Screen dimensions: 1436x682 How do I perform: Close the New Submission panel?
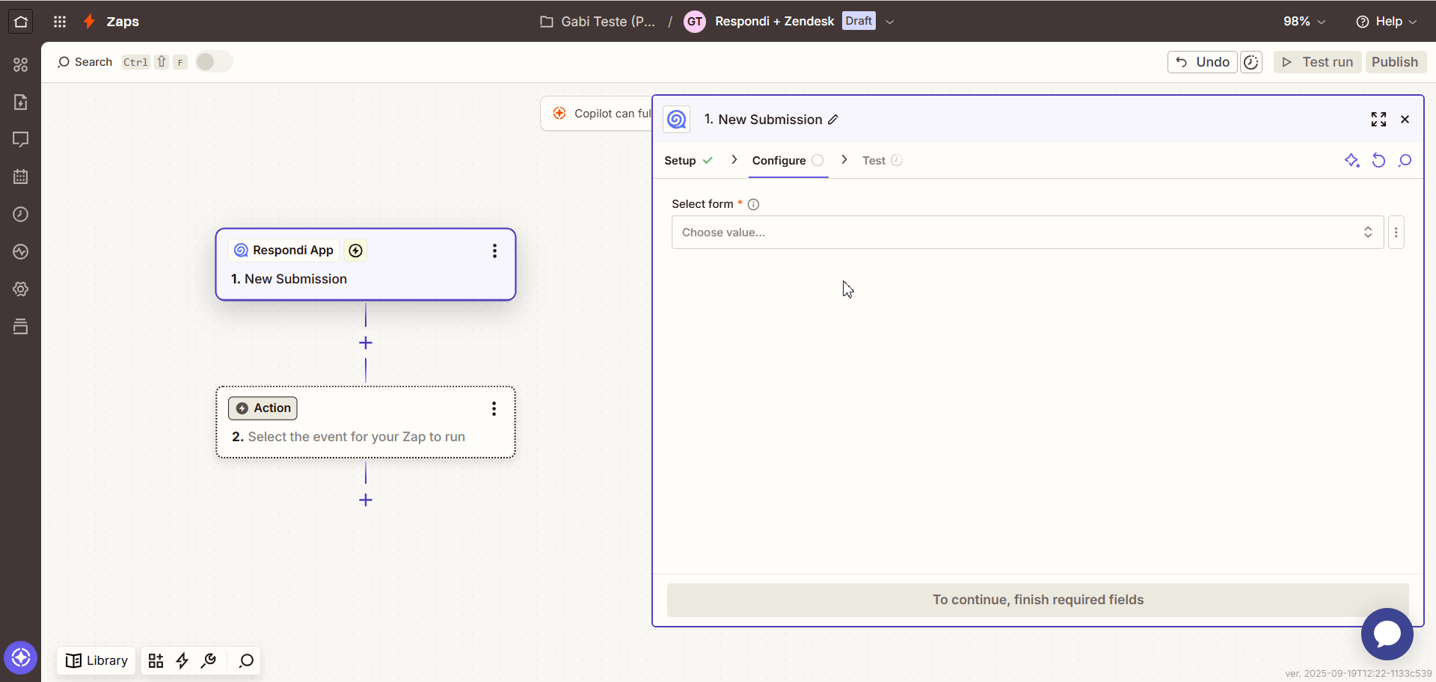click(x=1405, y=120)
